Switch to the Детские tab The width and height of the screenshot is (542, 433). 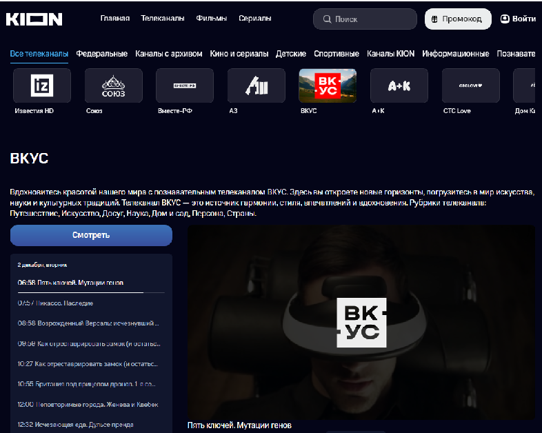291,54
